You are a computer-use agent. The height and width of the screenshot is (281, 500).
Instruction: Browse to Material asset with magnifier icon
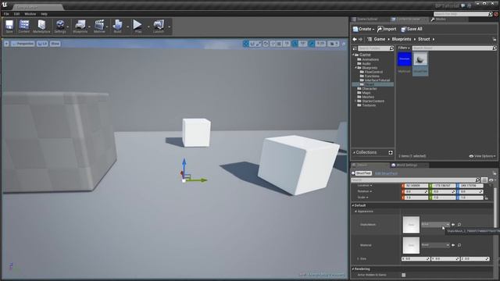click(459, 245)
